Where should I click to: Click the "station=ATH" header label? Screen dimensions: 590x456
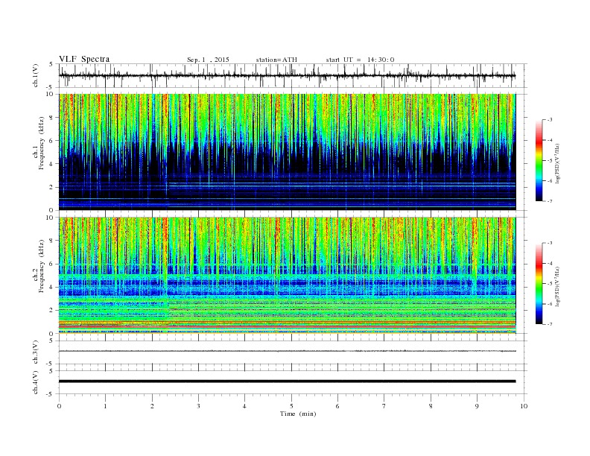pos(276,60)
